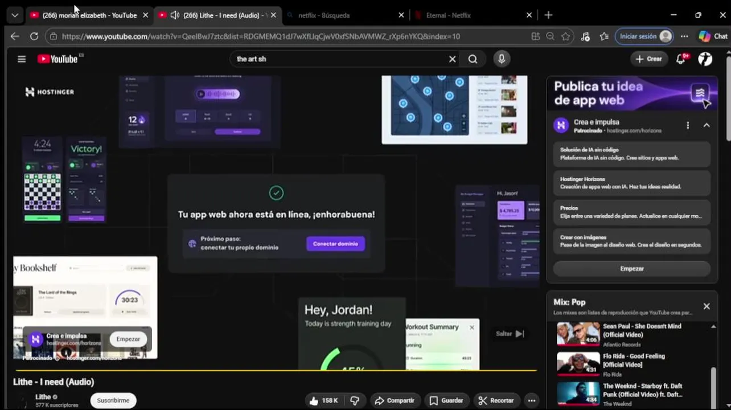Screen dimensions: 731x410
Task: Open the Precios ad link
Action: point(632,212)
